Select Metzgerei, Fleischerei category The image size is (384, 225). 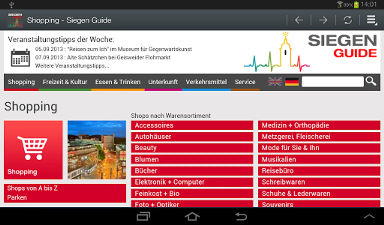click(319, 136)
